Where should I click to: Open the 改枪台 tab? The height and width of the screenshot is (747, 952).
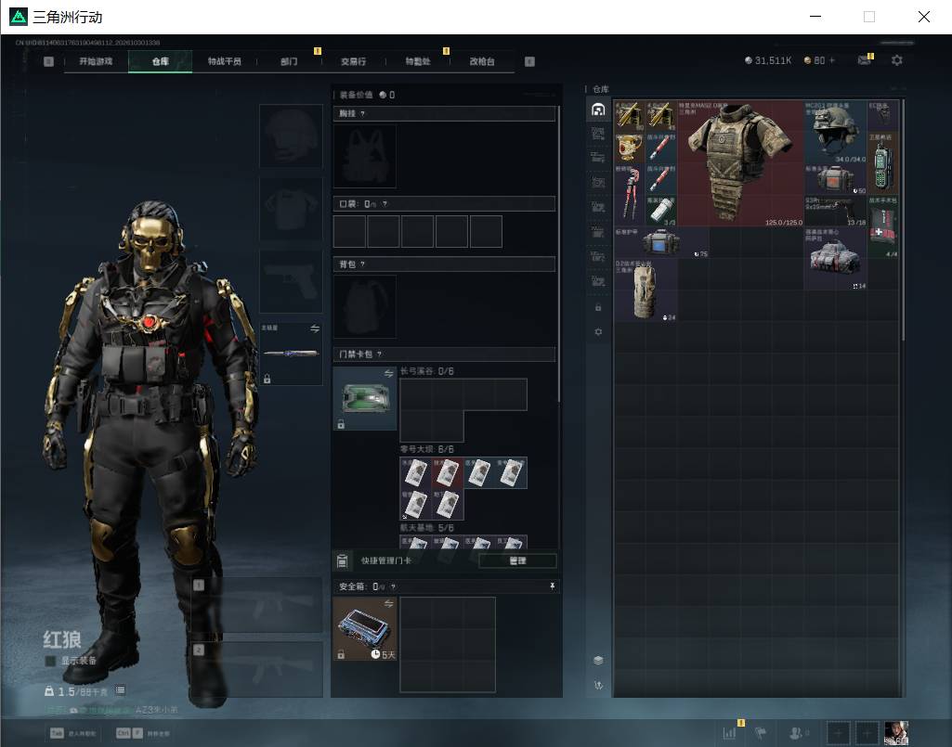click(x=482, y=61)
